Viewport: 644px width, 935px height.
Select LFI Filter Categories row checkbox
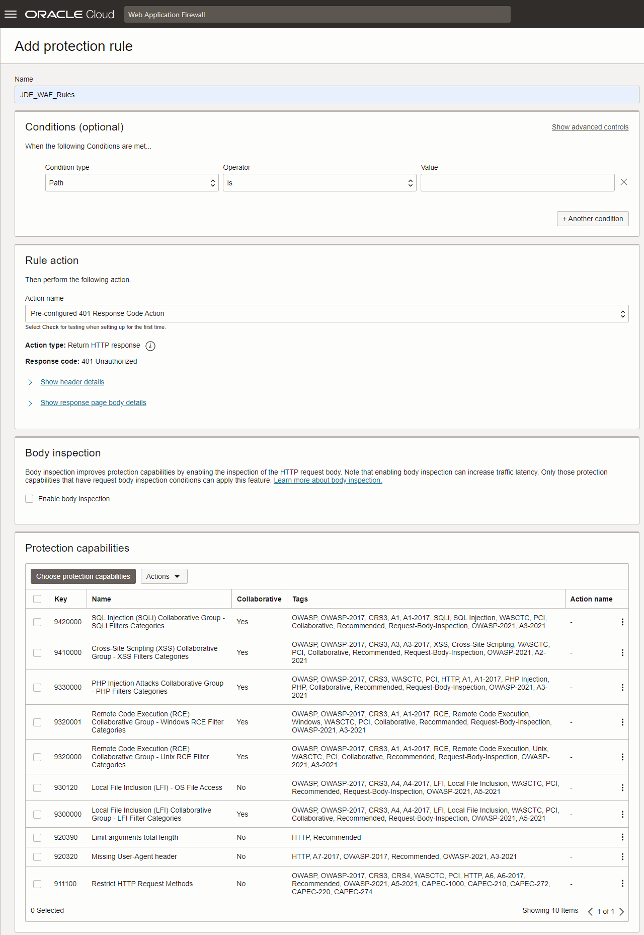[37, 815]
